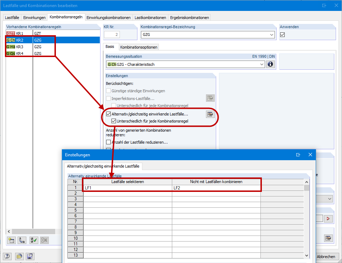Image resolution: width=342 pixels, height=263 pixels.
Task: Enable Anzahl der Lastfälle reduzieren
Action: (108, 142)
